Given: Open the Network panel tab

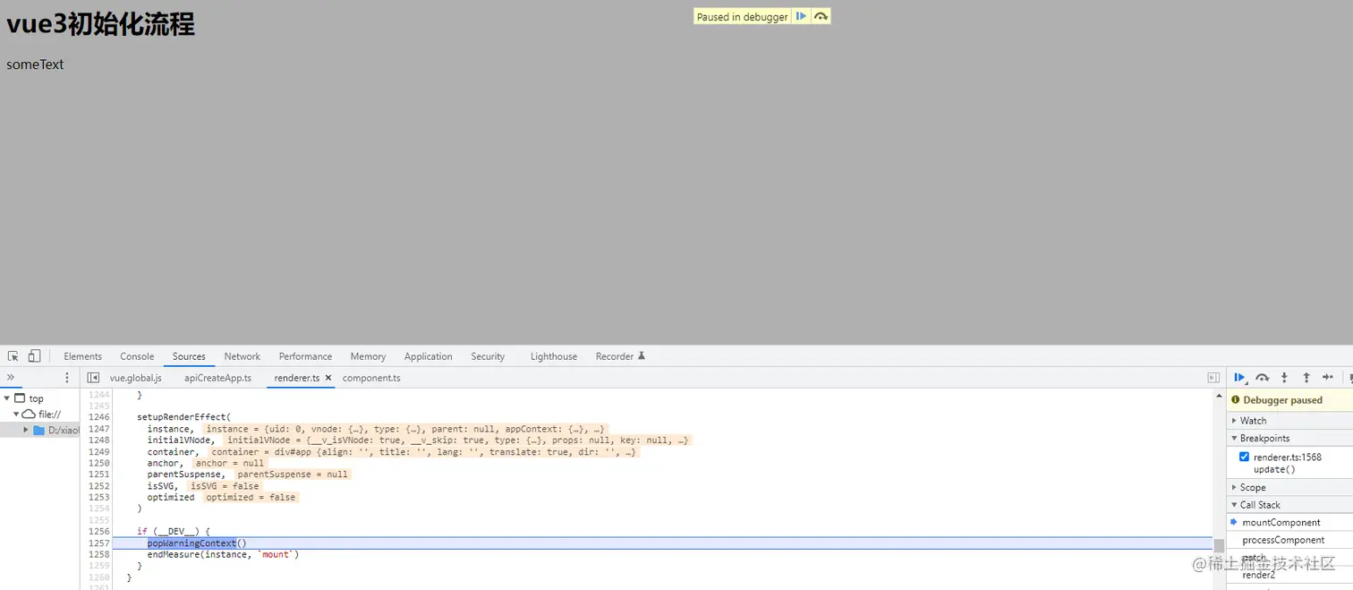Looking at the screenshot, I should [x=243, y=356].
